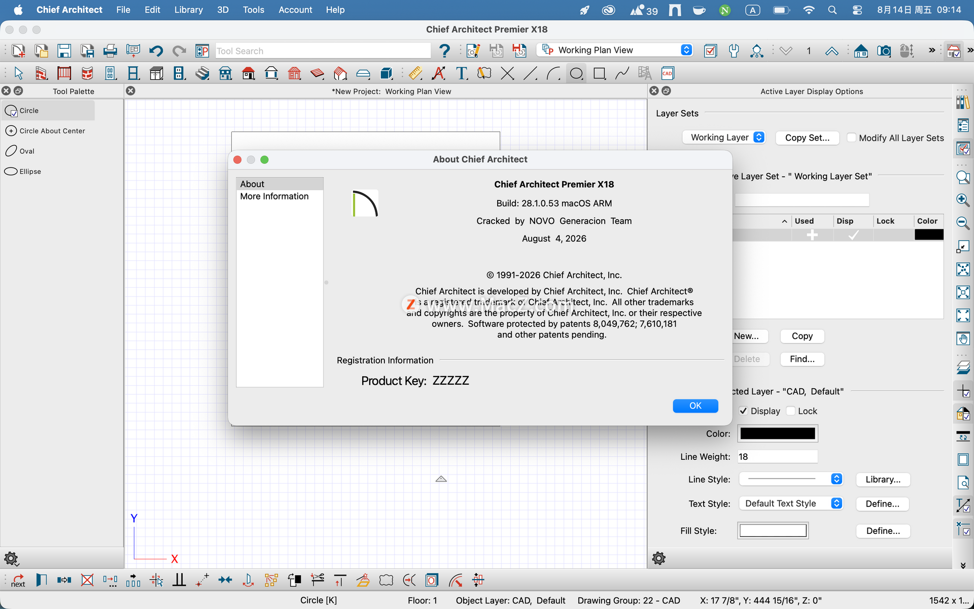974x609 pixels.
Task: Go up one floor arrow
Action: point(831,51)
